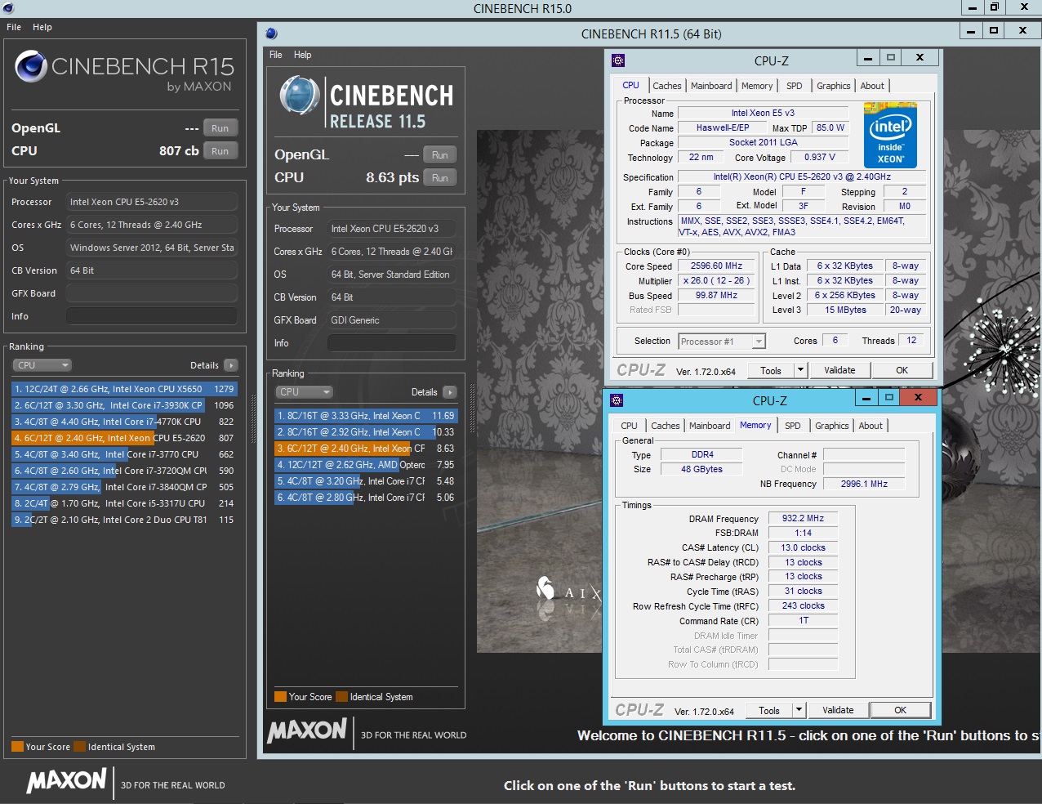Open the CPU ranking dropdown in Cinebench R11.5
The width and height of the screenshot is (1042, 804).
[x=304, y=392]
